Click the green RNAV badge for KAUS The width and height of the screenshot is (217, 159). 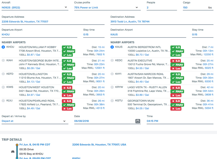(x=176, y=51)
